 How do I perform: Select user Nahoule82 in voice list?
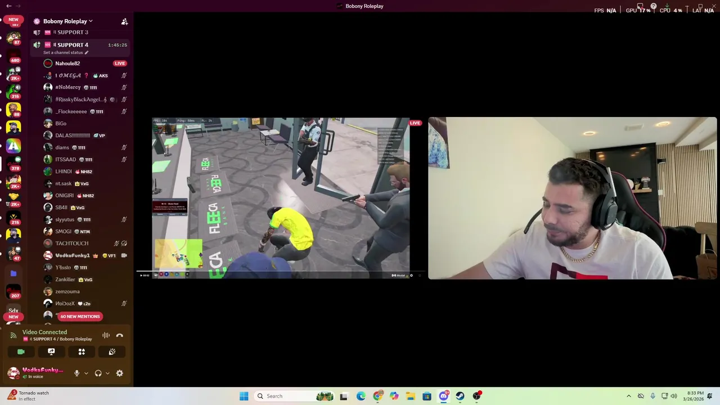(84, 64)
